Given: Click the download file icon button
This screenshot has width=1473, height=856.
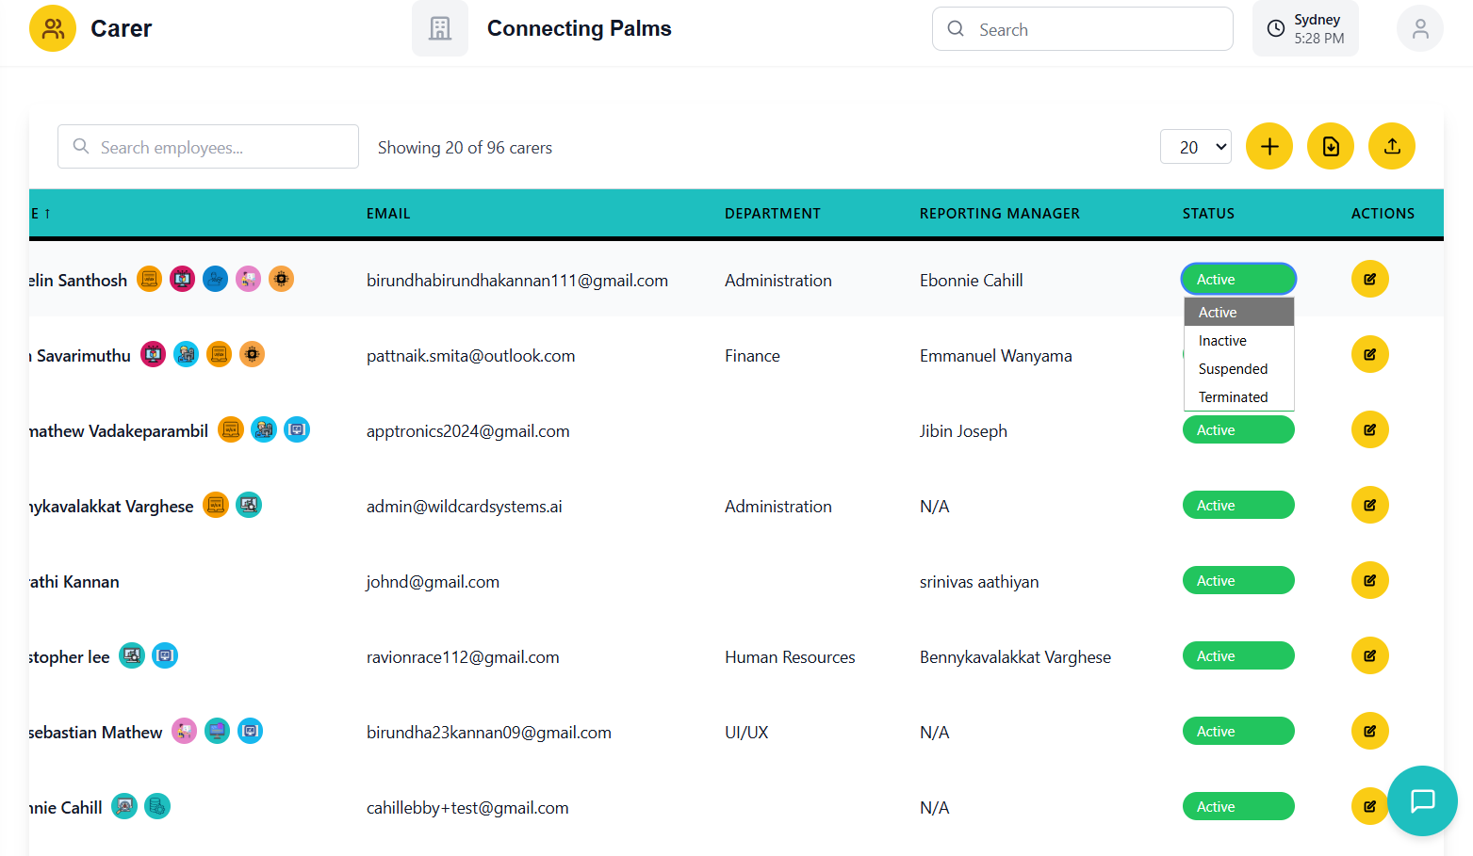Looking at the screenshot, I should [x=1330, y=147].
